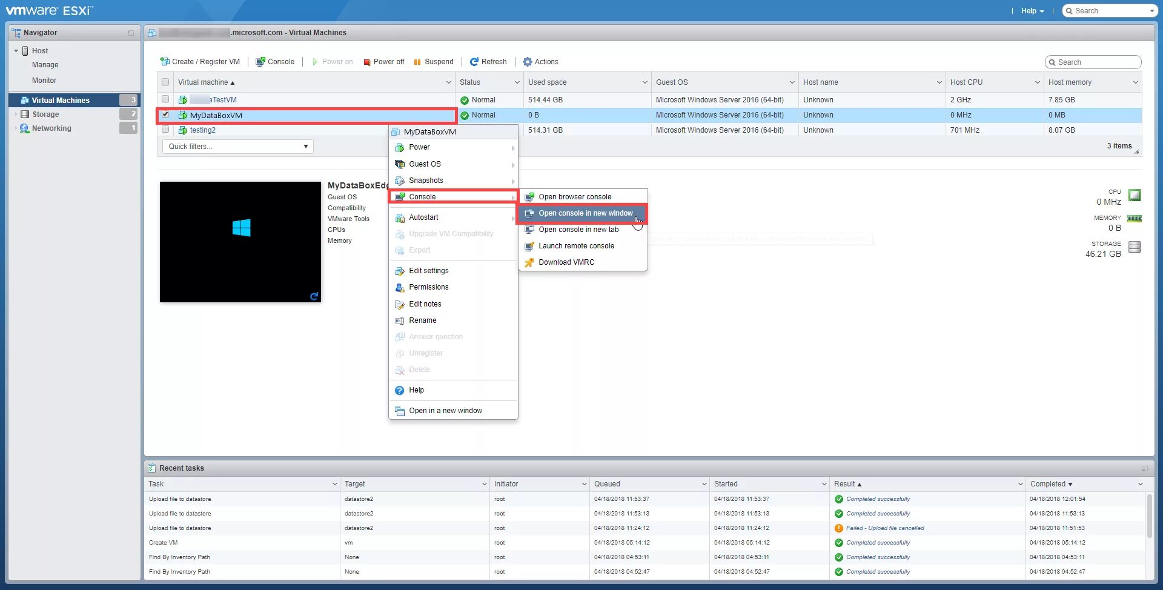Click the Create / Register VM icon

click(165, 62)
